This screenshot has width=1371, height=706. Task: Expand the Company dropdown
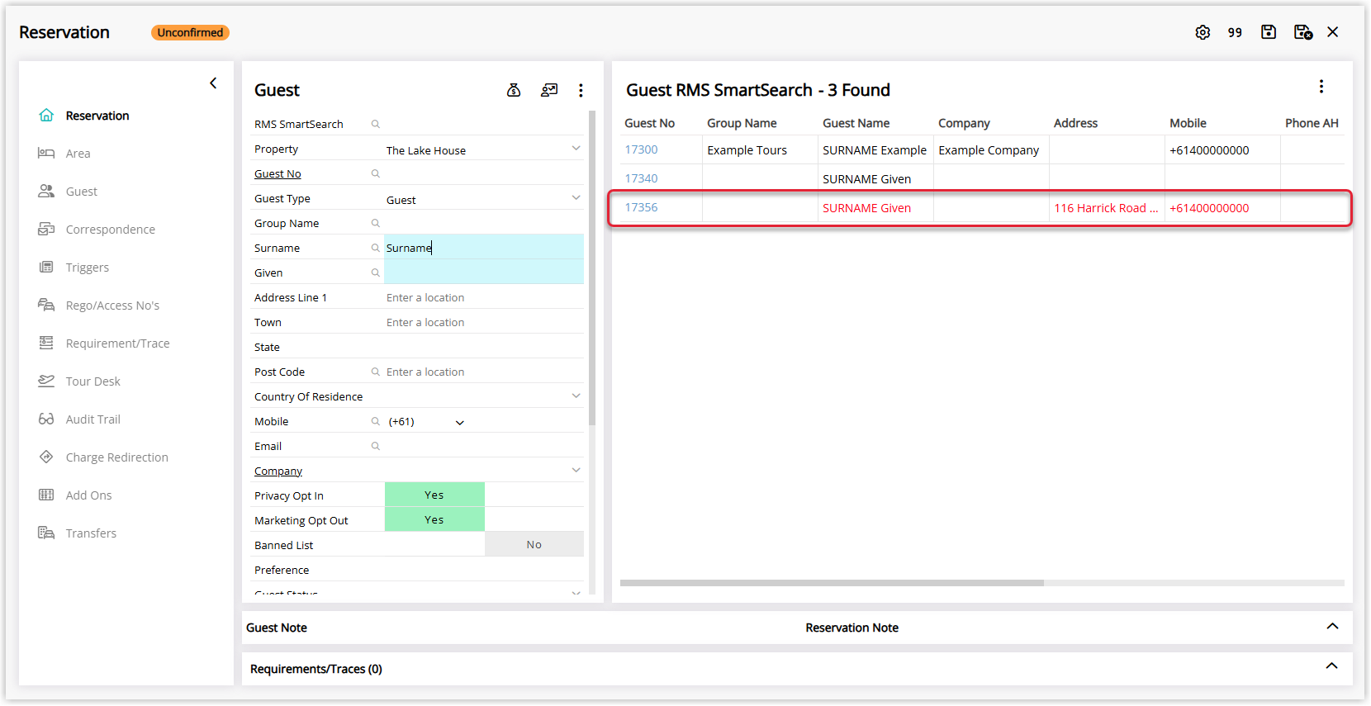[576, 471]
